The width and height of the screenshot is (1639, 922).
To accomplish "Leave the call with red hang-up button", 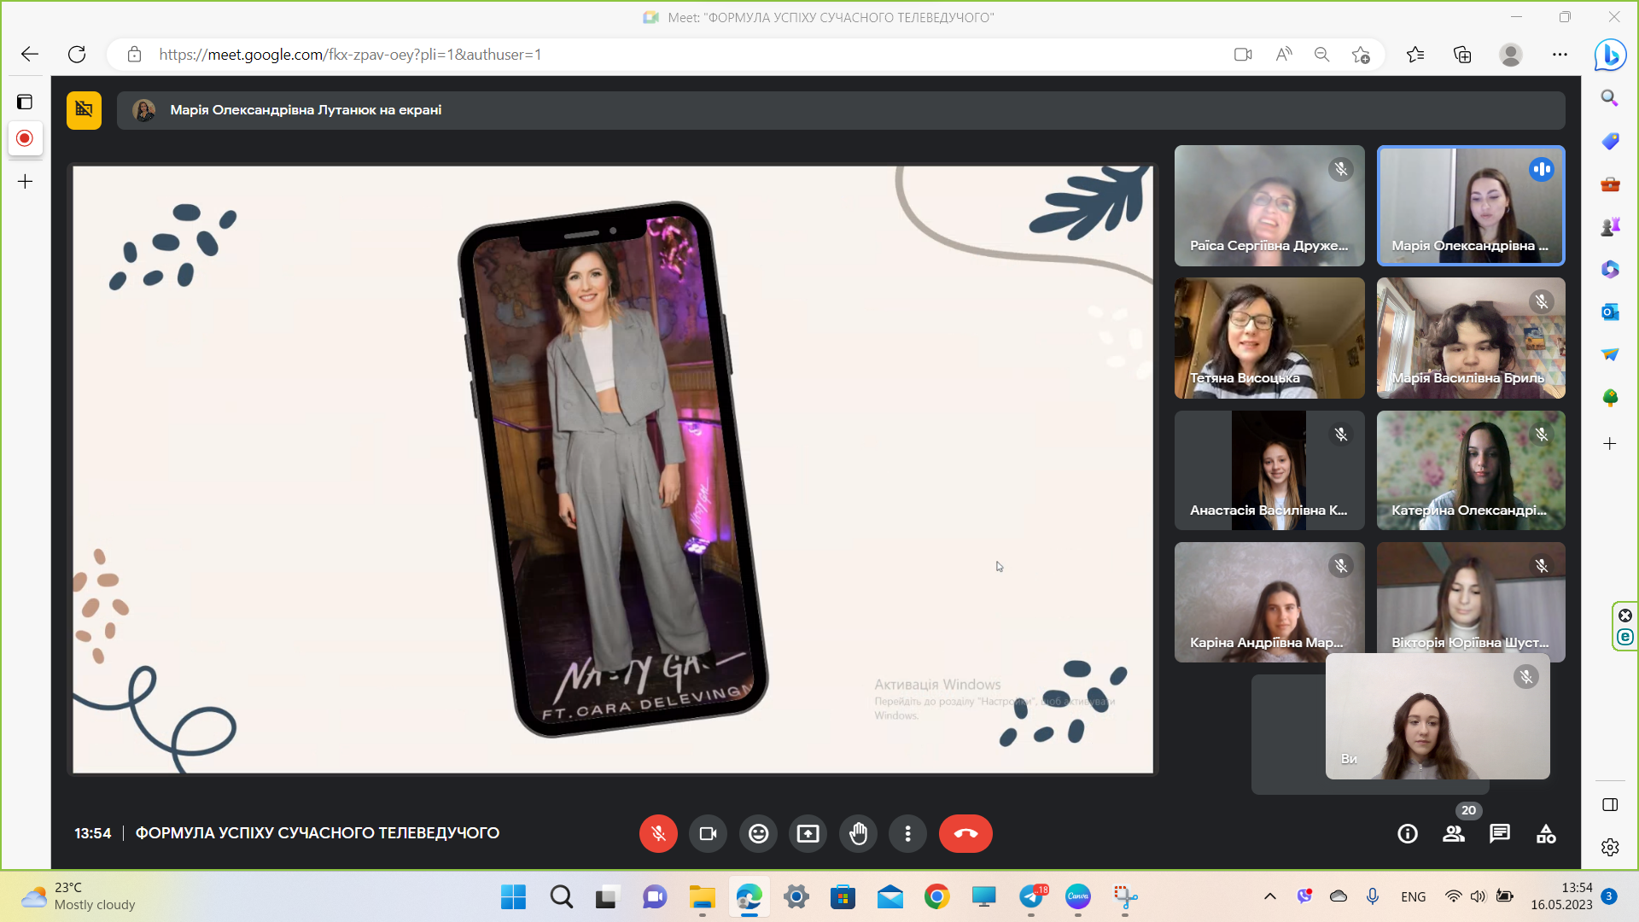I will click(965, 833).
